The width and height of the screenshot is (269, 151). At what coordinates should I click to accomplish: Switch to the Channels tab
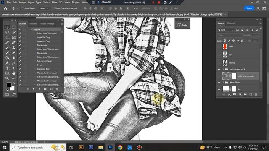point(231,23)
